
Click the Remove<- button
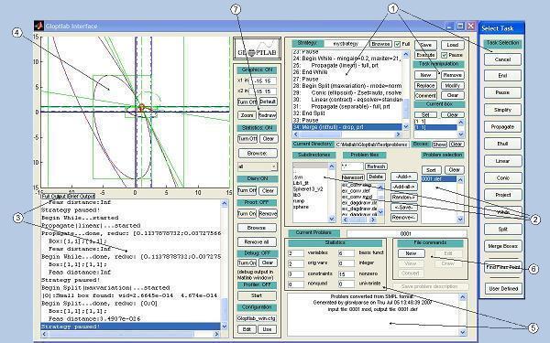point(403,218)
